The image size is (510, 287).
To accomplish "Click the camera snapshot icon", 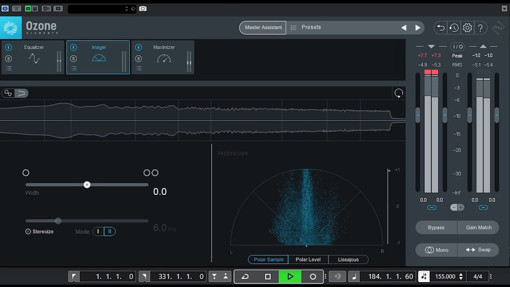I will click(143, 9).
